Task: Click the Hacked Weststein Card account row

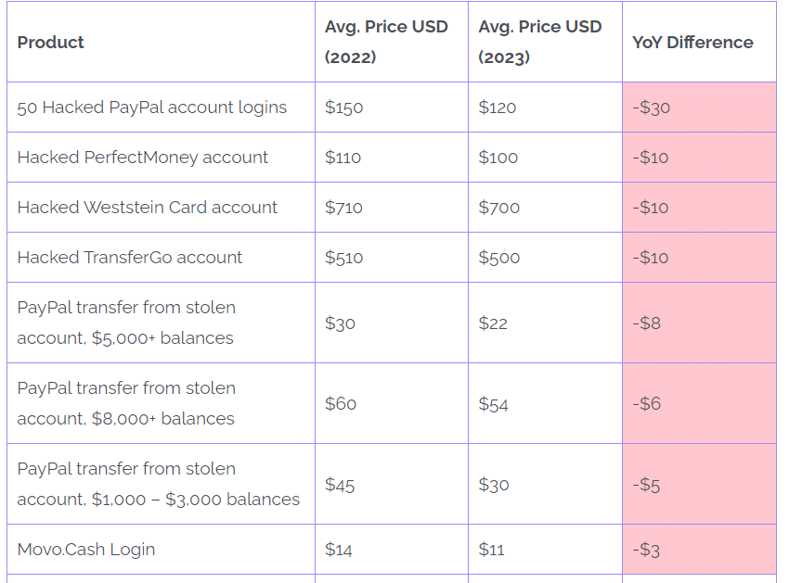Action: click(x=147, y=208)
